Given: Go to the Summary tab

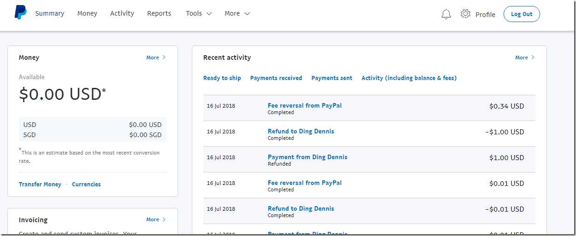Looking at the screenshot, I should [x=50, y=13].
